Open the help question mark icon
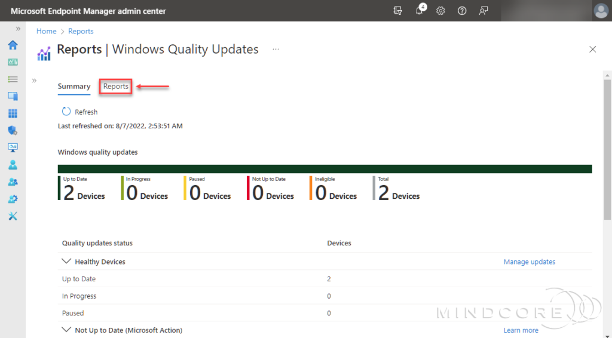Screen dimensions: 612x338 pyautogui.click(x=462, y=11)
